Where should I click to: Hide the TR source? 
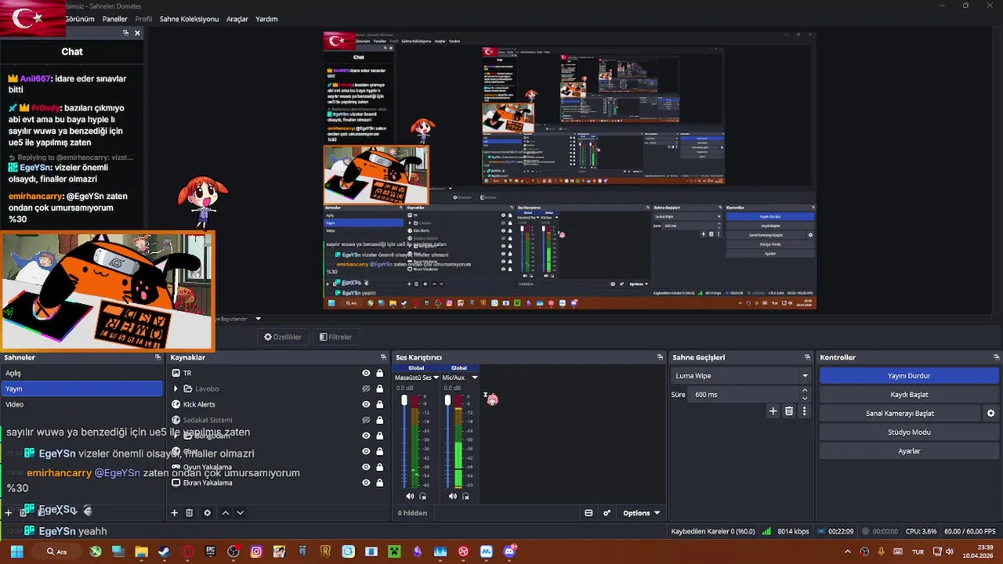(x=365, y=373)
